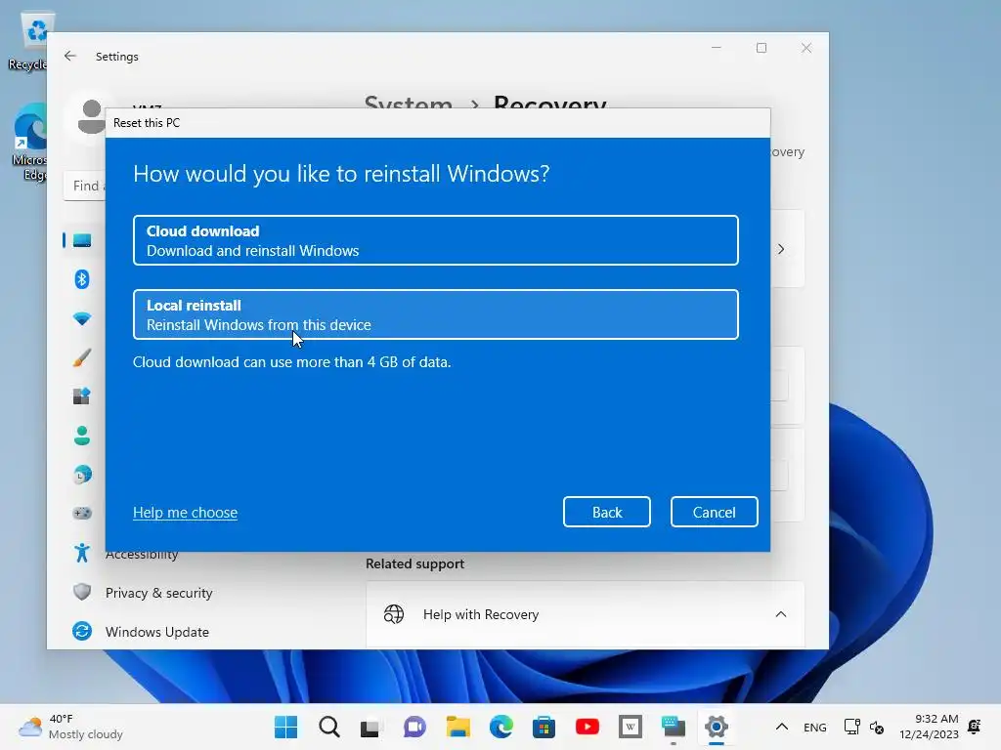1001x750 pixels.
Task: Launch Microsoft Edge from the taskbar
Action: coord(501,727)
